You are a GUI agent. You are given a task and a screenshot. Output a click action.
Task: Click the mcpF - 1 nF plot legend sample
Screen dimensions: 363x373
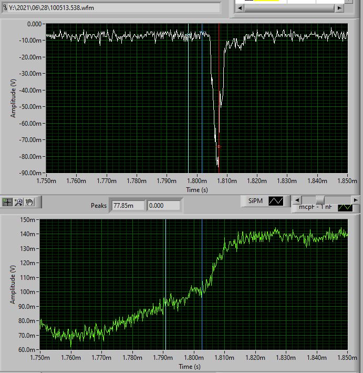click(x=345, y=207)
